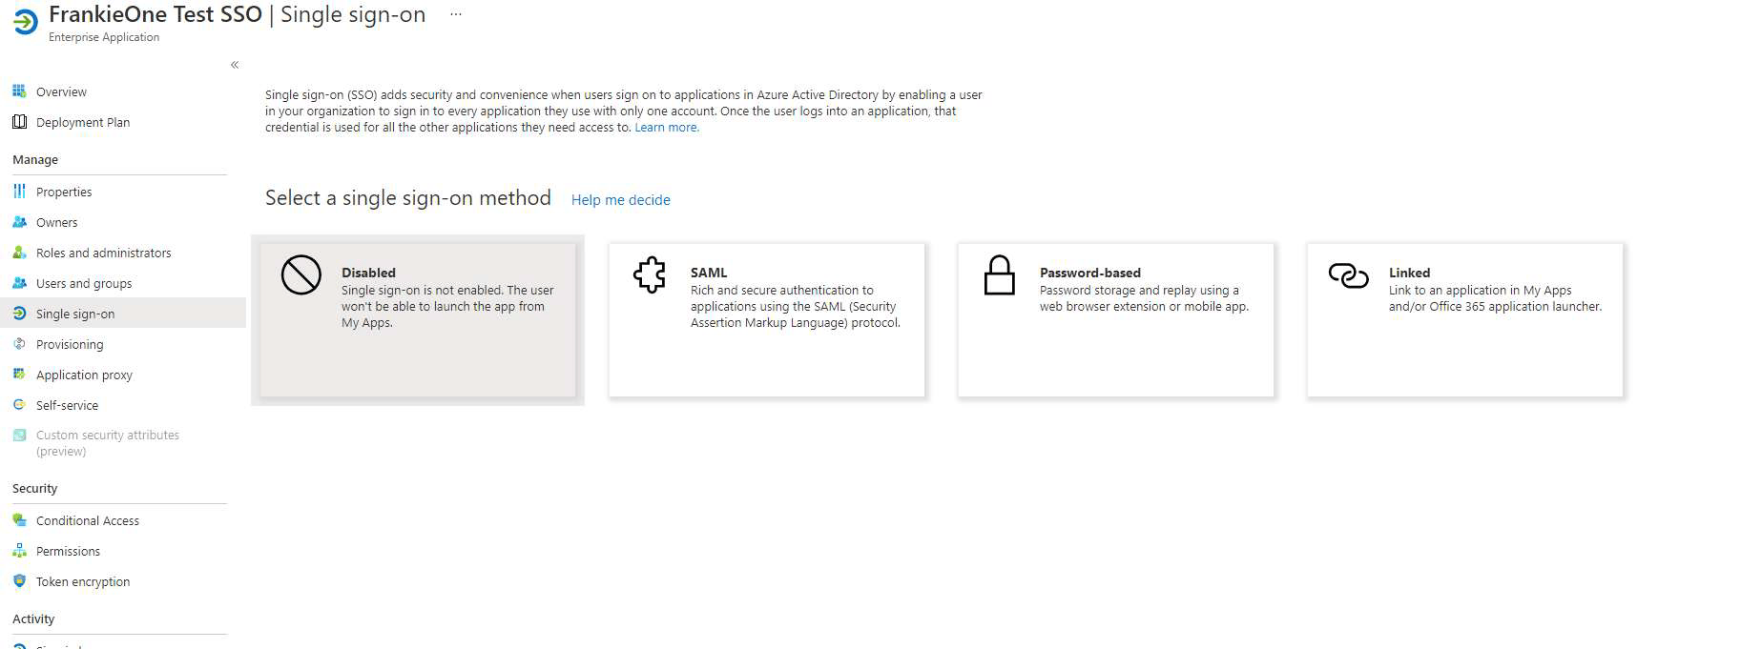Select the Token encryption shield icon

(19, 581)
